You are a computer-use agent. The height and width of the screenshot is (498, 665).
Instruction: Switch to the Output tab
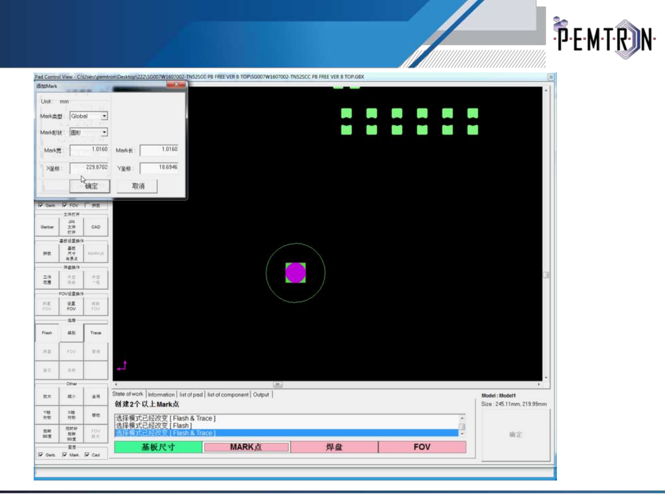[x=261, y=395]
